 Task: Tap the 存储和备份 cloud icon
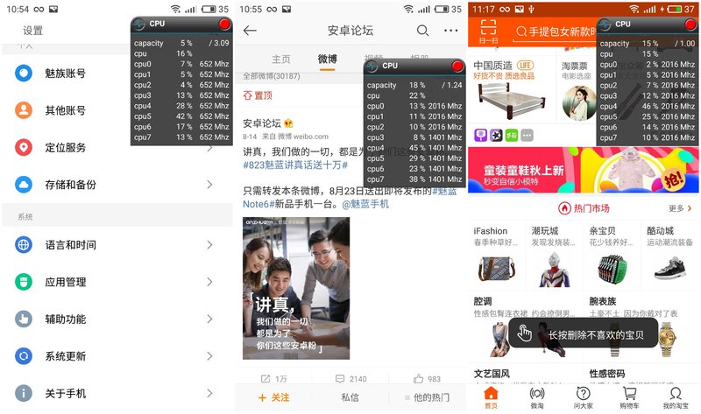[24, 184]
